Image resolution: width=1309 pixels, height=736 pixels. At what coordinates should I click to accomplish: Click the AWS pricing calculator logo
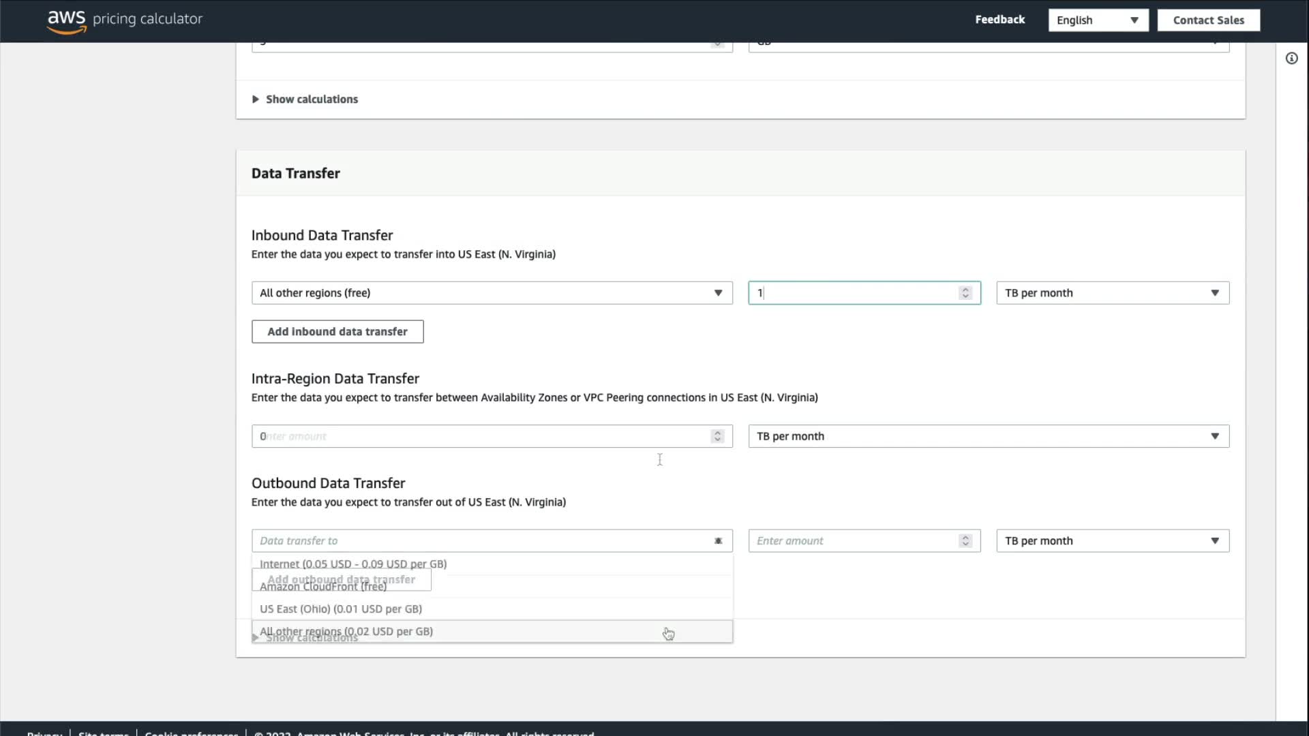tap(124, 20)
